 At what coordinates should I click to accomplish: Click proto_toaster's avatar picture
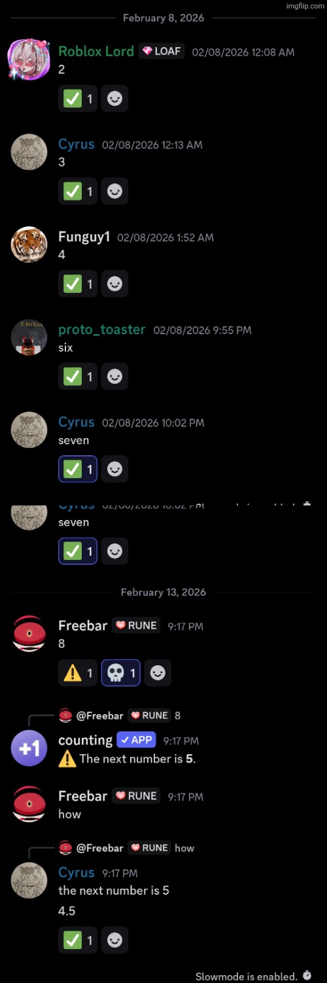point(29,338)
